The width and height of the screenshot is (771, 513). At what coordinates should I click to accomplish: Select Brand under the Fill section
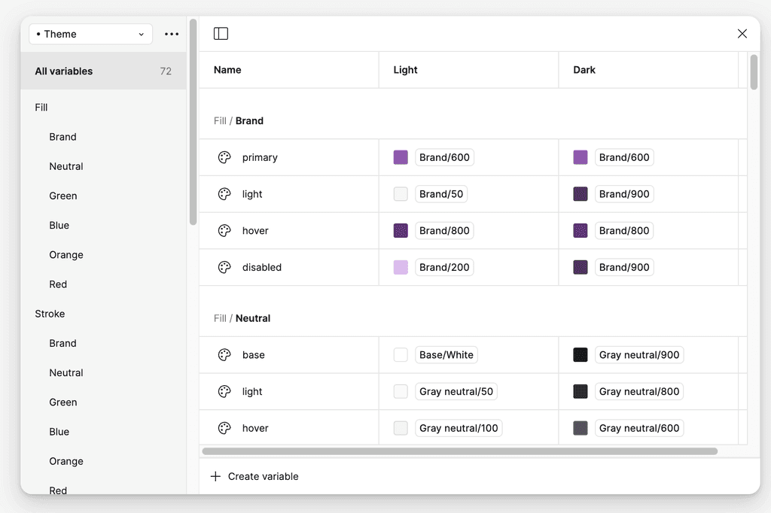62,137
